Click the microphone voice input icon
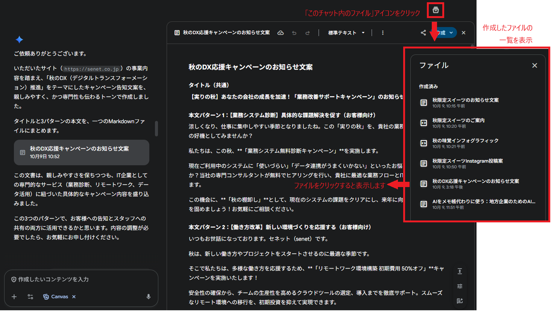This screenshot has height=311, width=551. coord(149,297)
